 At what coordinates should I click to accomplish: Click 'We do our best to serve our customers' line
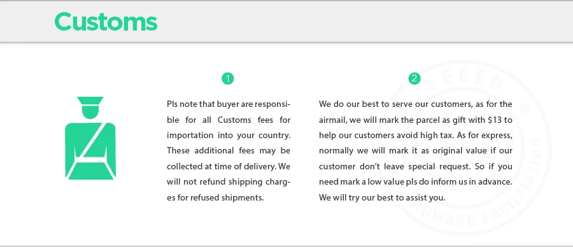click(x=416, y=104)
